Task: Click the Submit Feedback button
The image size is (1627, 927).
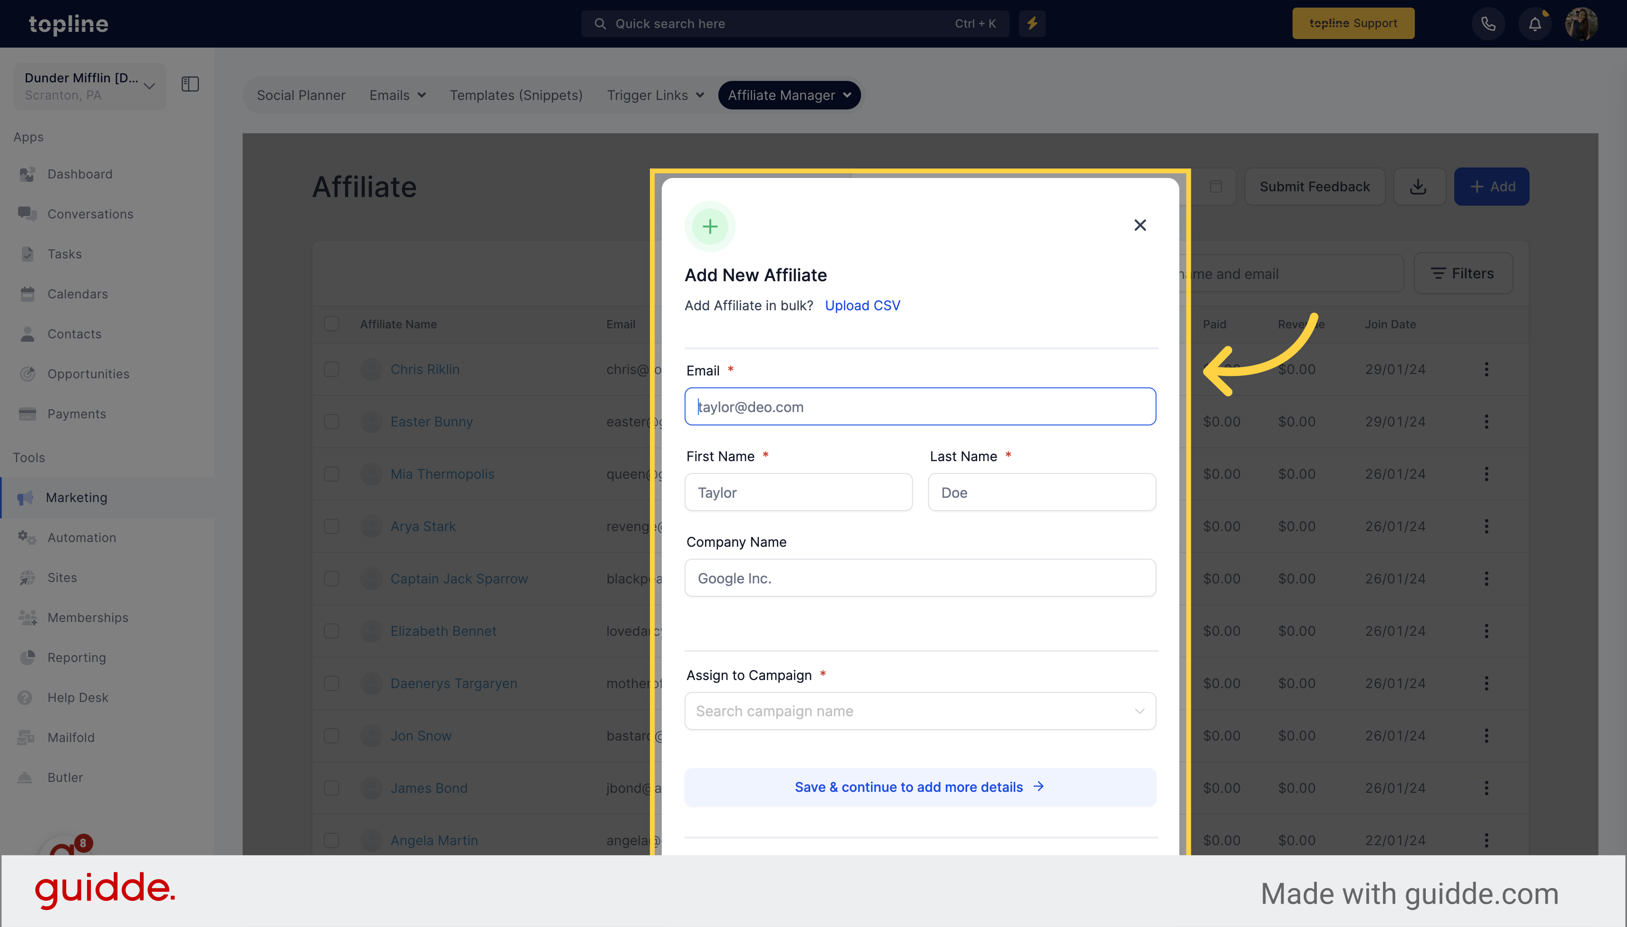Action: click(x=1314, y=187)
